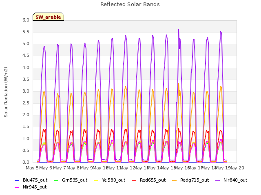Click the 0.5 y-axis tick label
The width and height of the screenshot is (261, 195).
26,151
